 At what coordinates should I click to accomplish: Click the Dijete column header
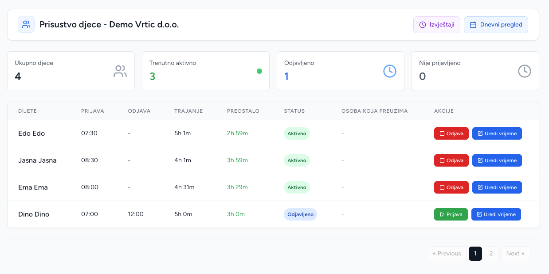coord(27,111)
